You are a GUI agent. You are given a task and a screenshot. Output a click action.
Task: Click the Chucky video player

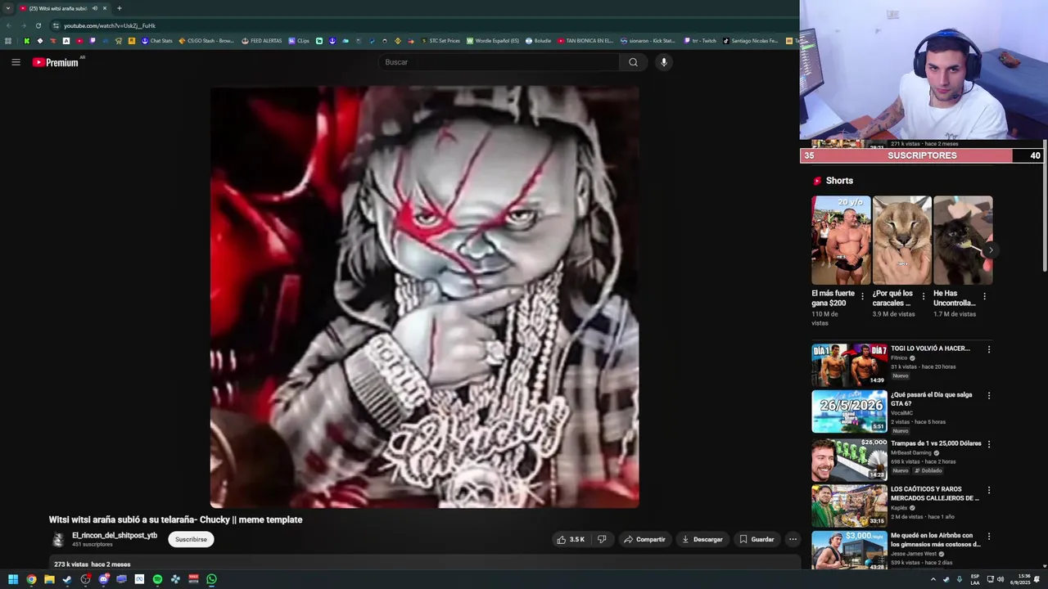click(x=424, y=297)
